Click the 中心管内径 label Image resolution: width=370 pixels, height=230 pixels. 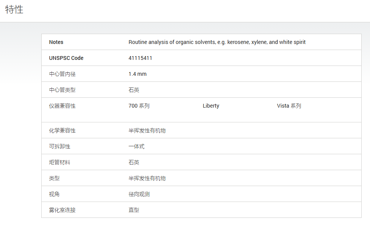click(x=62, y=74)
